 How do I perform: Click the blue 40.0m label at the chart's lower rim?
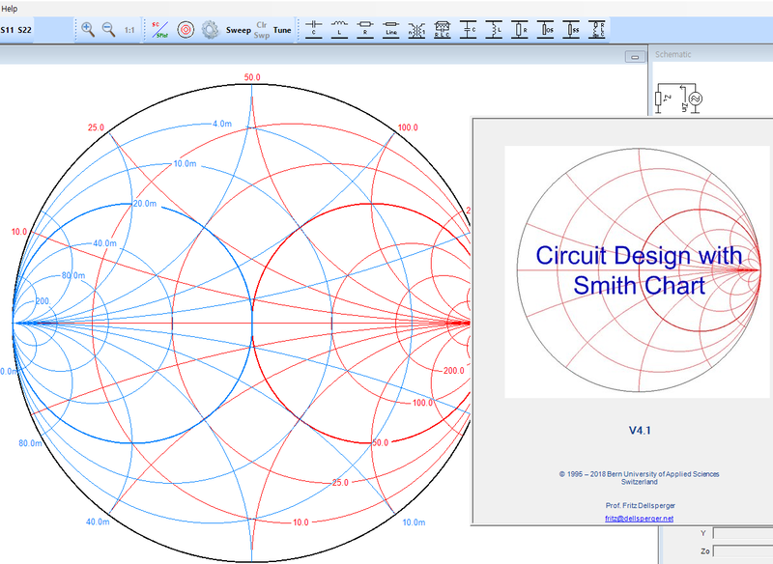(98, 522)
